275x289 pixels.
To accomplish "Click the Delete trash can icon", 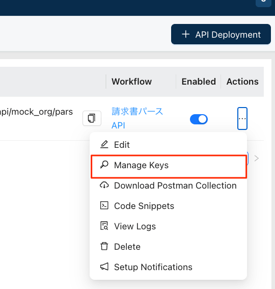I will pos(104,246).
